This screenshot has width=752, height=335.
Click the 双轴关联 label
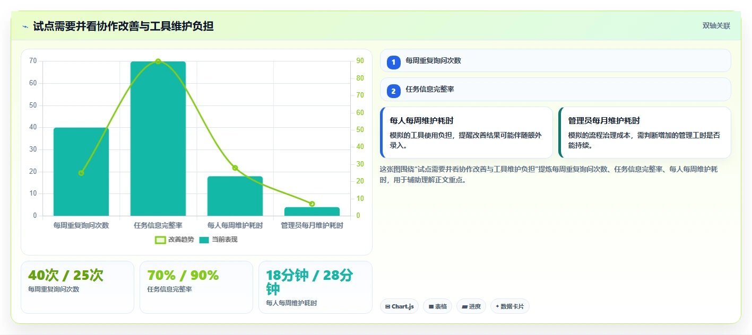tap(716, 26)
